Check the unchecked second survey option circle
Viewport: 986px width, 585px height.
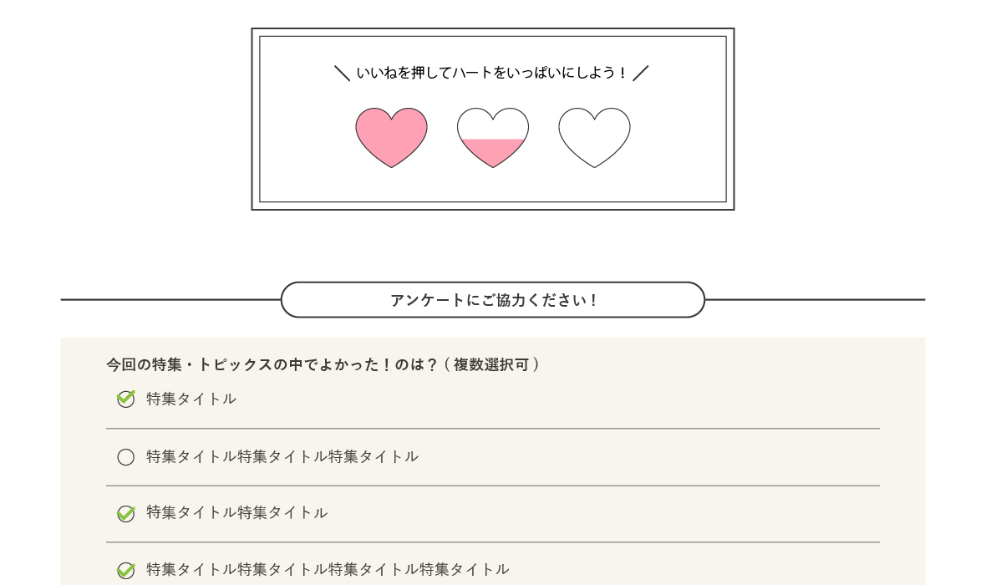(x=126, y=456)
